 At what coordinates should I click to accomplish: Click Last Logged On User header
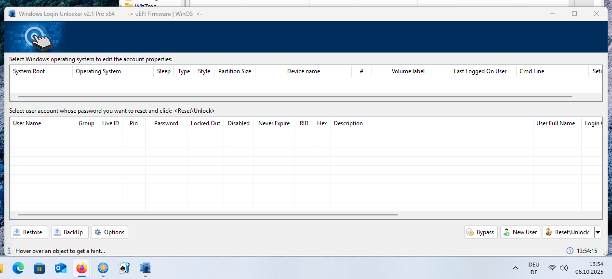(480, 71)
